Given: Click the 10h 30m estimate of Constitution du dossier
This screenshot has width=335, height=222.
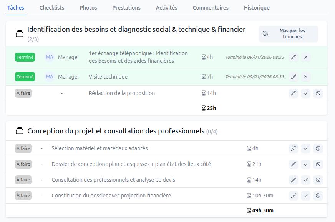Looking at the screenshot, I should click(x=261, y=195).
